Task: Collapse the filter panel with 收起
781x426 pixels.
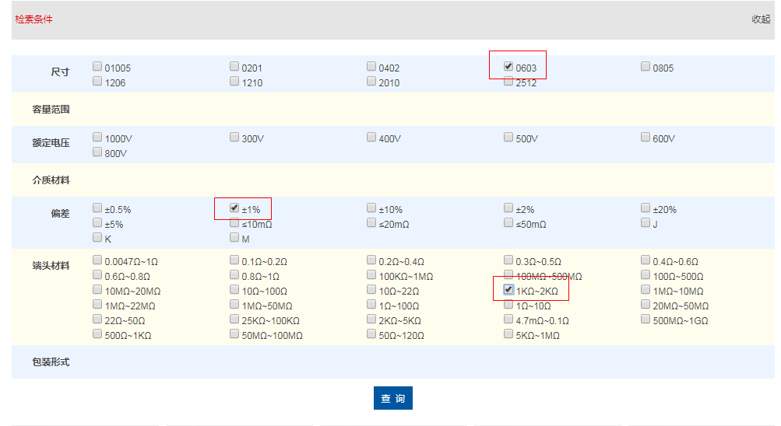Action: coord(760,19)
